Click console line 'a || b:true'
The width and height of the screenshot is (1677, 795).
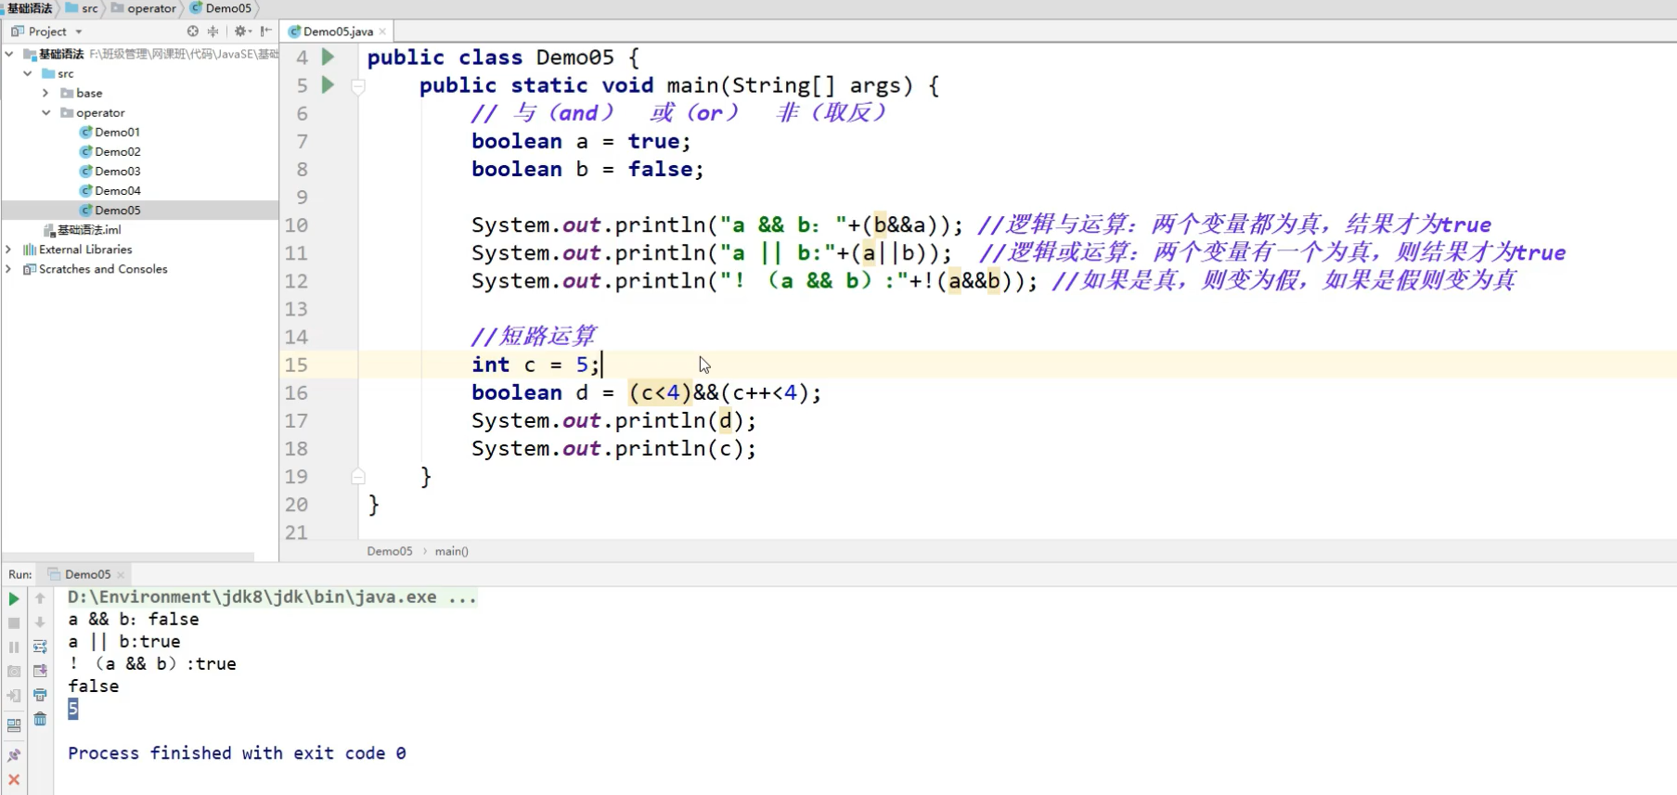tap(124, 641)
